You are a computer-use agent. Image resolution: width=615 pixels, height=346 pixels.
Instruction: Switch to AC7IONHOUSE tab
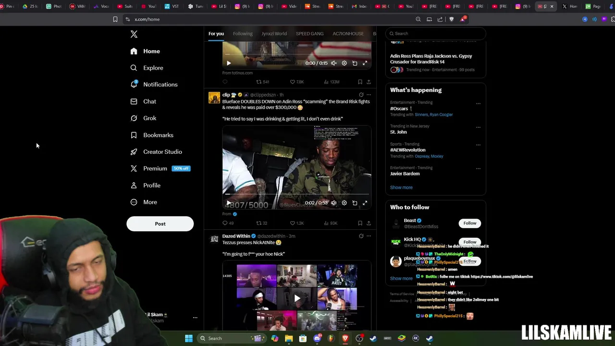348,34
